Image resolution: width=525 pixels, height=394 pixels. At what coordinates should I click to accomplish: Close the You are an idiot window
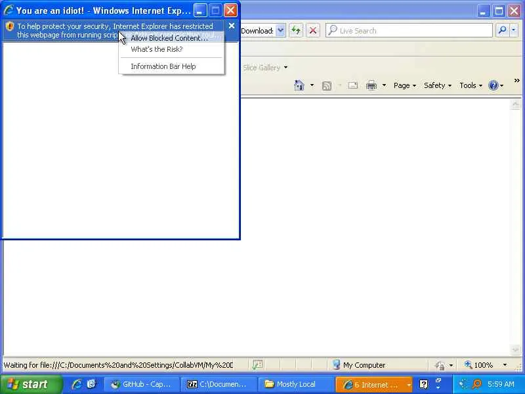click(231, 11)
